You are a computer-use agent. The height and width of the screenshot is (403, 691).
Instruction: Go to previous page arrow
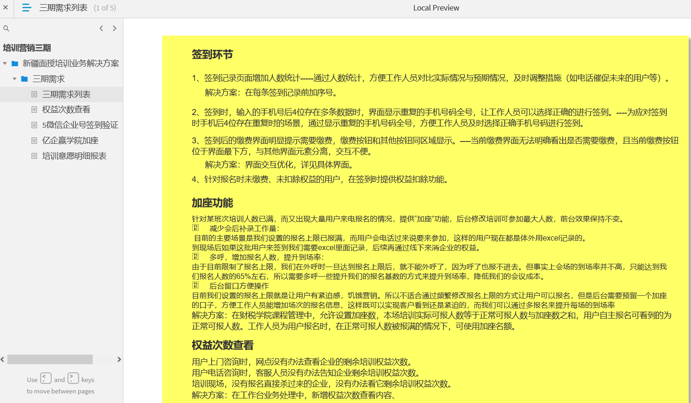(101, 28)
